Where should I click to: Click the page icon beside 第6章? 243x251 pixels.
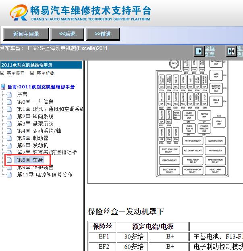pos(9,146)
